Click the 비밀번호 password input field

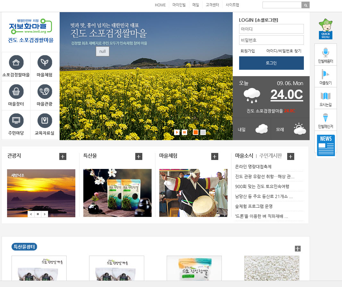tap(271, 40)
